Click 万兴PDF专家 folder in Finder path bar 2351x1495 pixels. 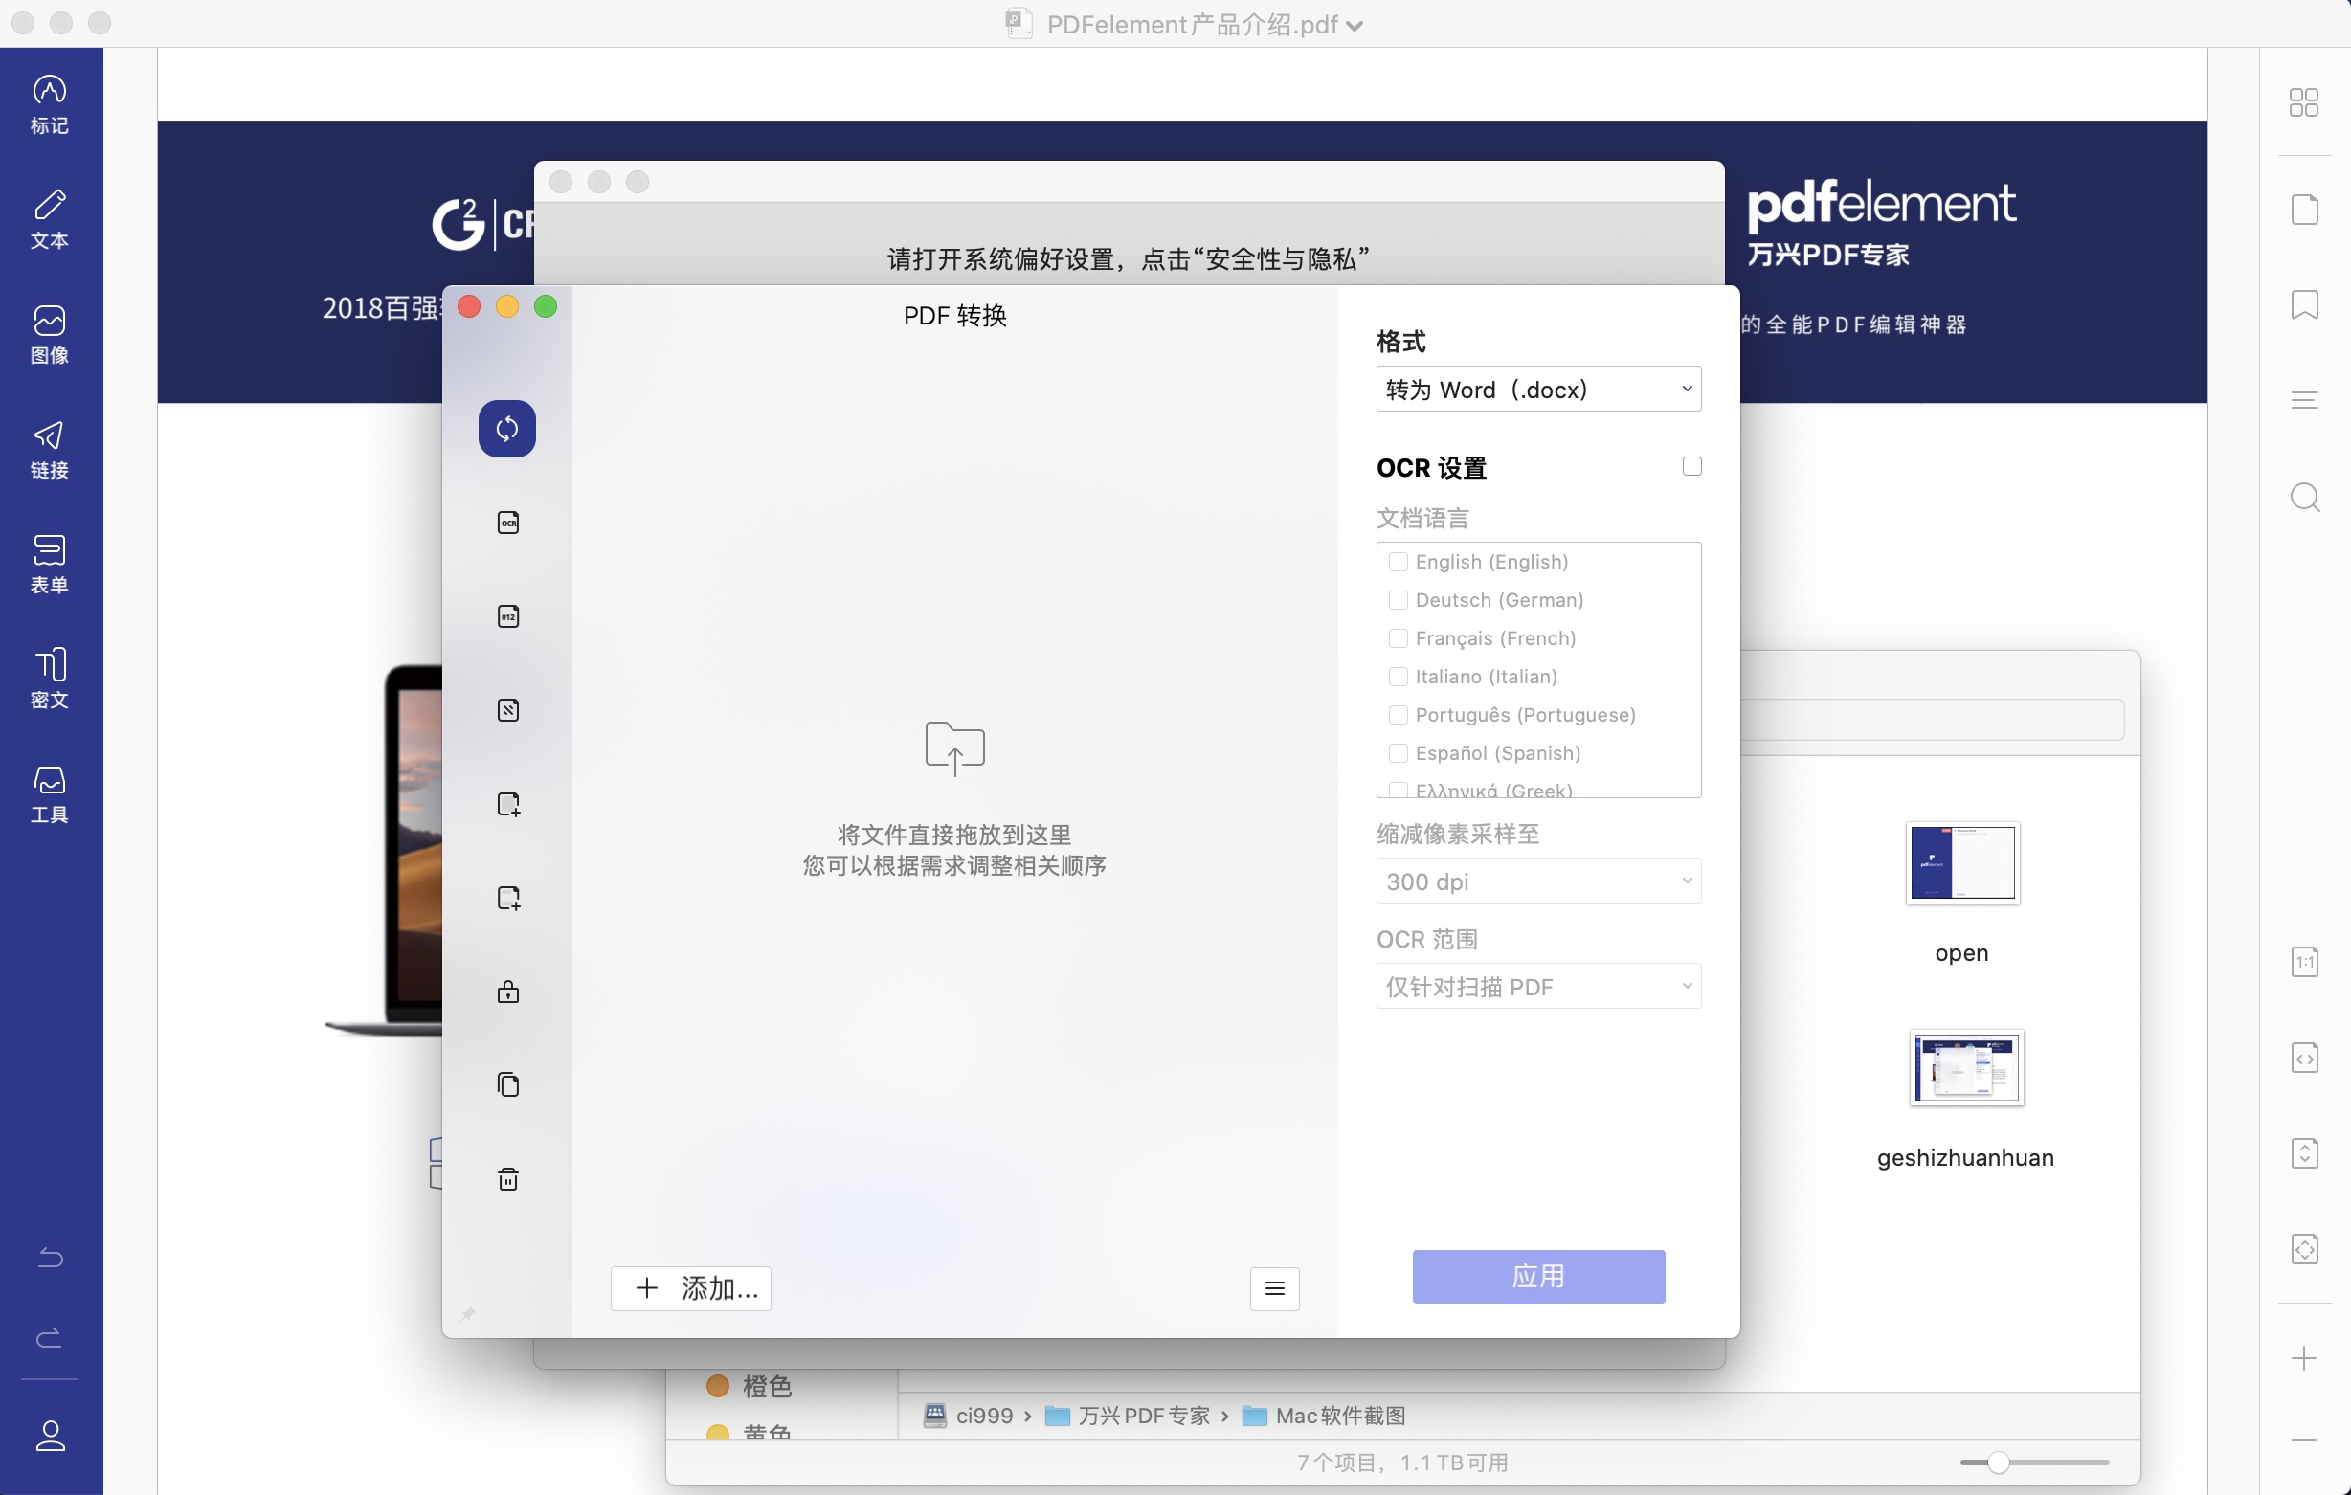tap(1128, 1415)
